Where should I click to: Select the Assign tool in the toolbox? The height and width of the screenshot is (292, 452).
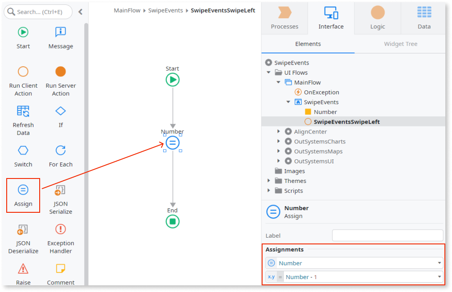coord(23,195)
